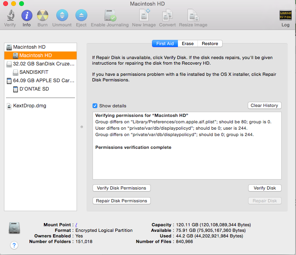Click the Eject toolbar icon
The height and width of the screenshot is (255, 296).
[81, 15]
